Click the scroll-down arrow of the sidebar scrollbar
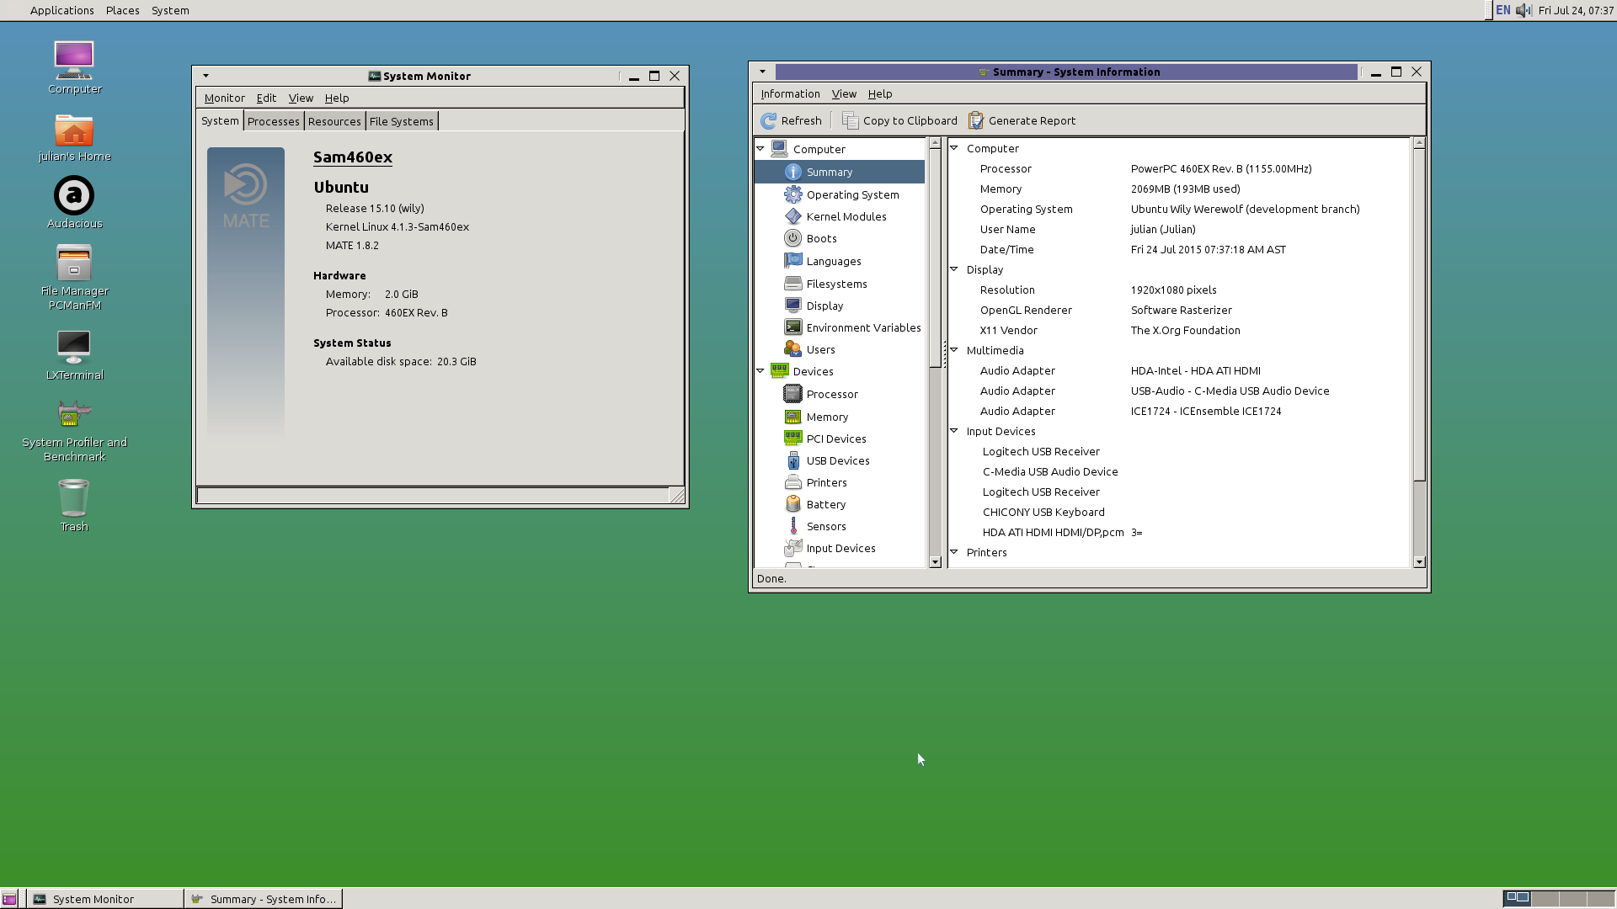This screenshot has width=1617, height=909. tap(935, 562)
